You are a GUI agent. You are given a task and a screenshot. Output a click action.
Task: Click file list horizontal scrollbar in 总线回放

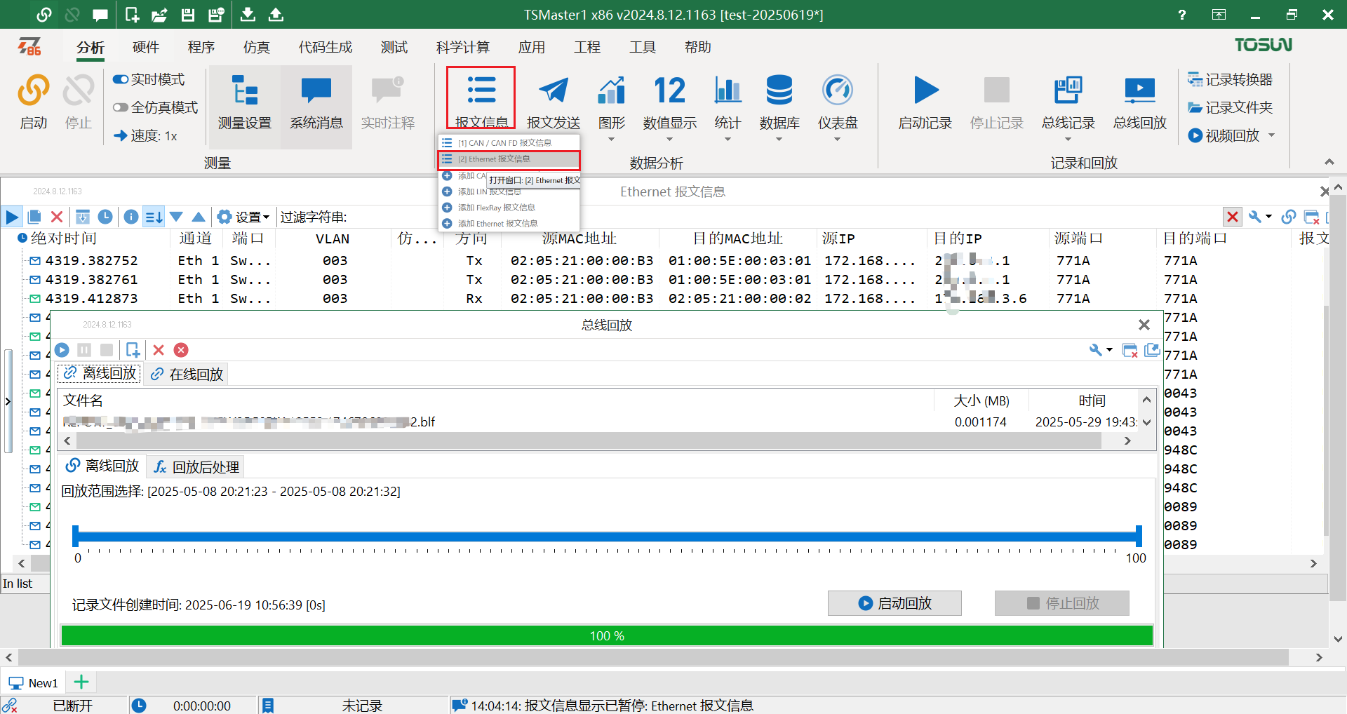click(589, 440)
